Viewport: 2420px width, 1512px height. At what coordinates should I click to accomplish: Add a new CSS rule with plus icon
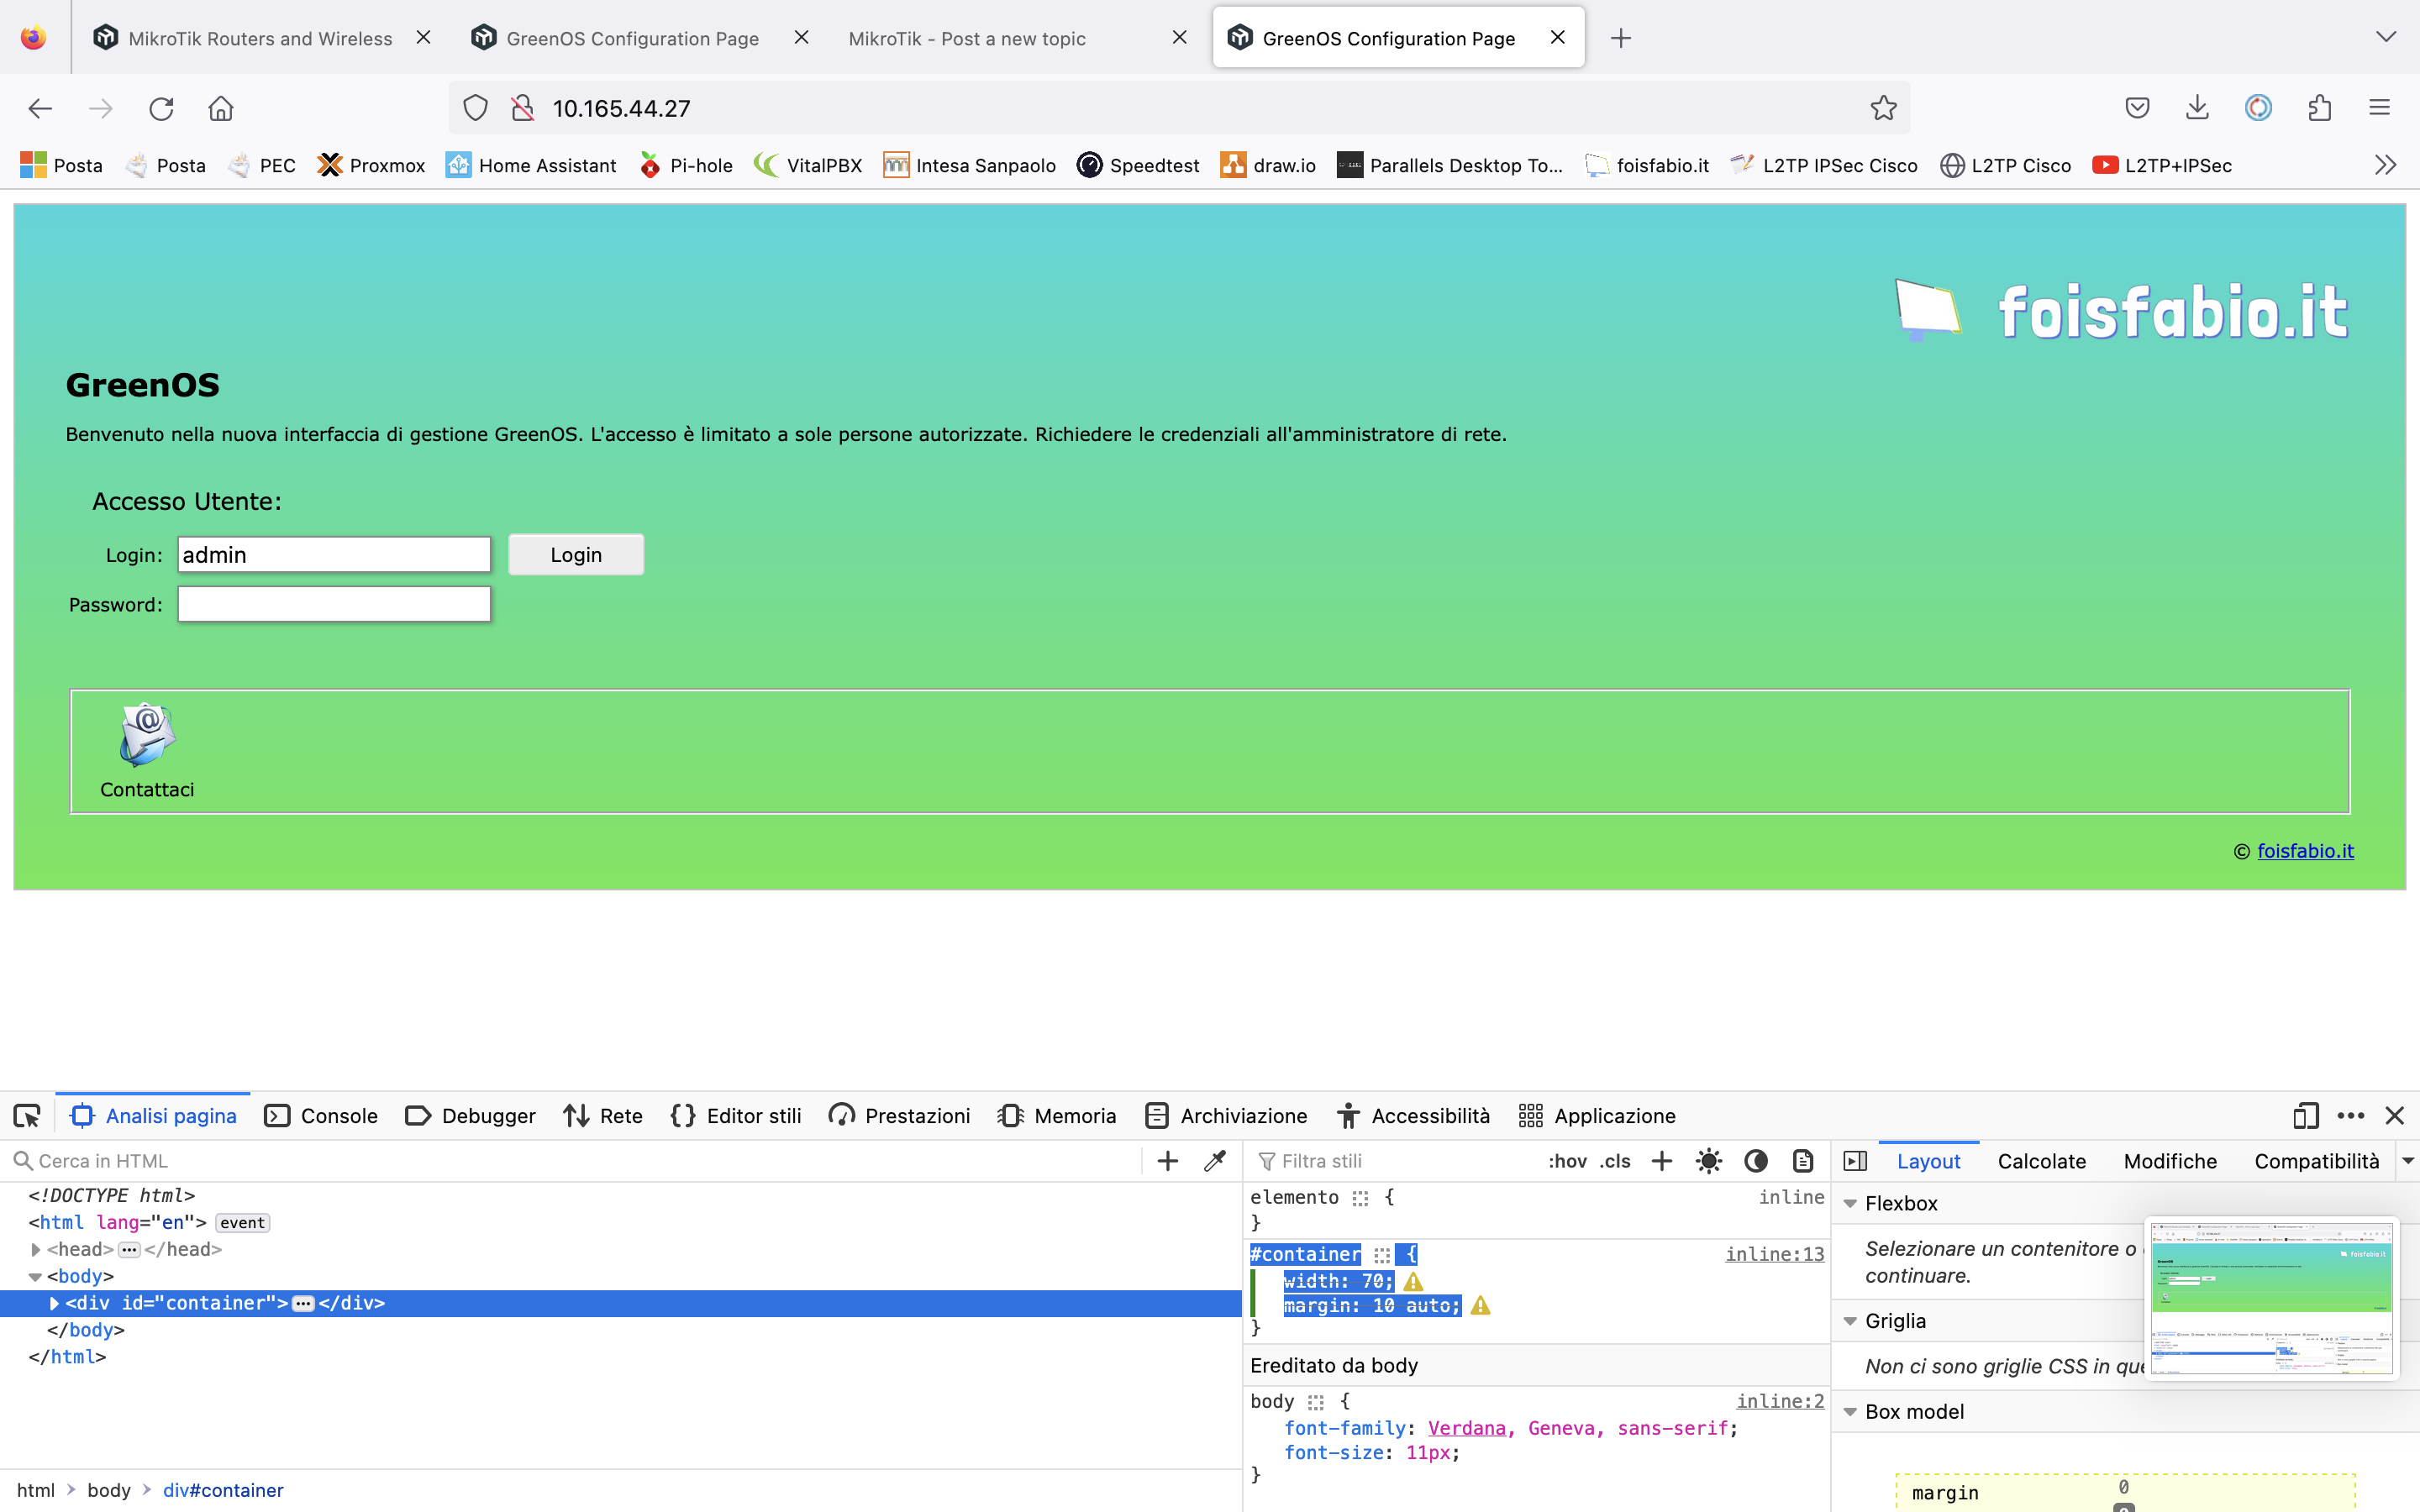(1661, 1161)
